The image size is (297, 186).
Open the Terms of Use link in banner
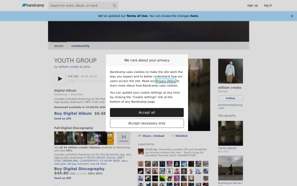point(137,16)
